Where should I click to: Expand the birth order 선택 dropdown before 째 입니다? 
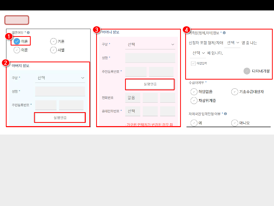(198, 53)
